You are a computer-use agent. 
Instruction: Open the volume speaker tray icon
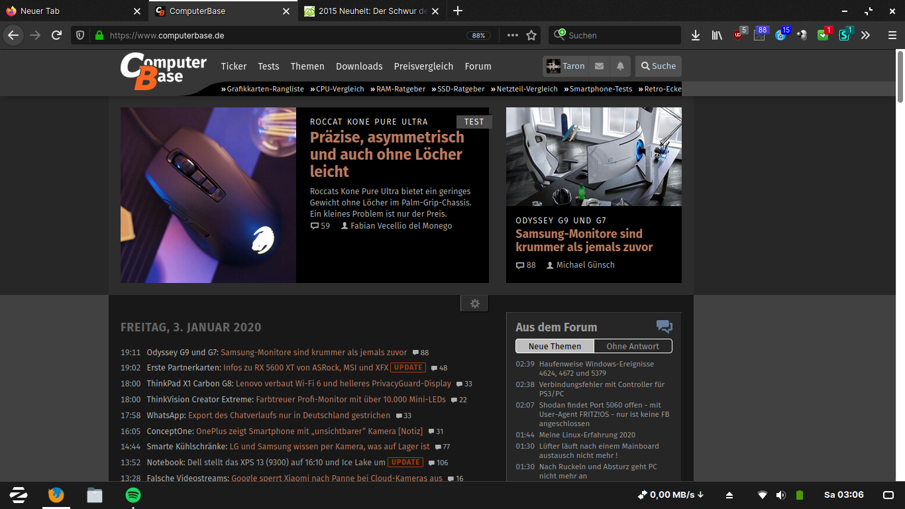click(781, 495)
